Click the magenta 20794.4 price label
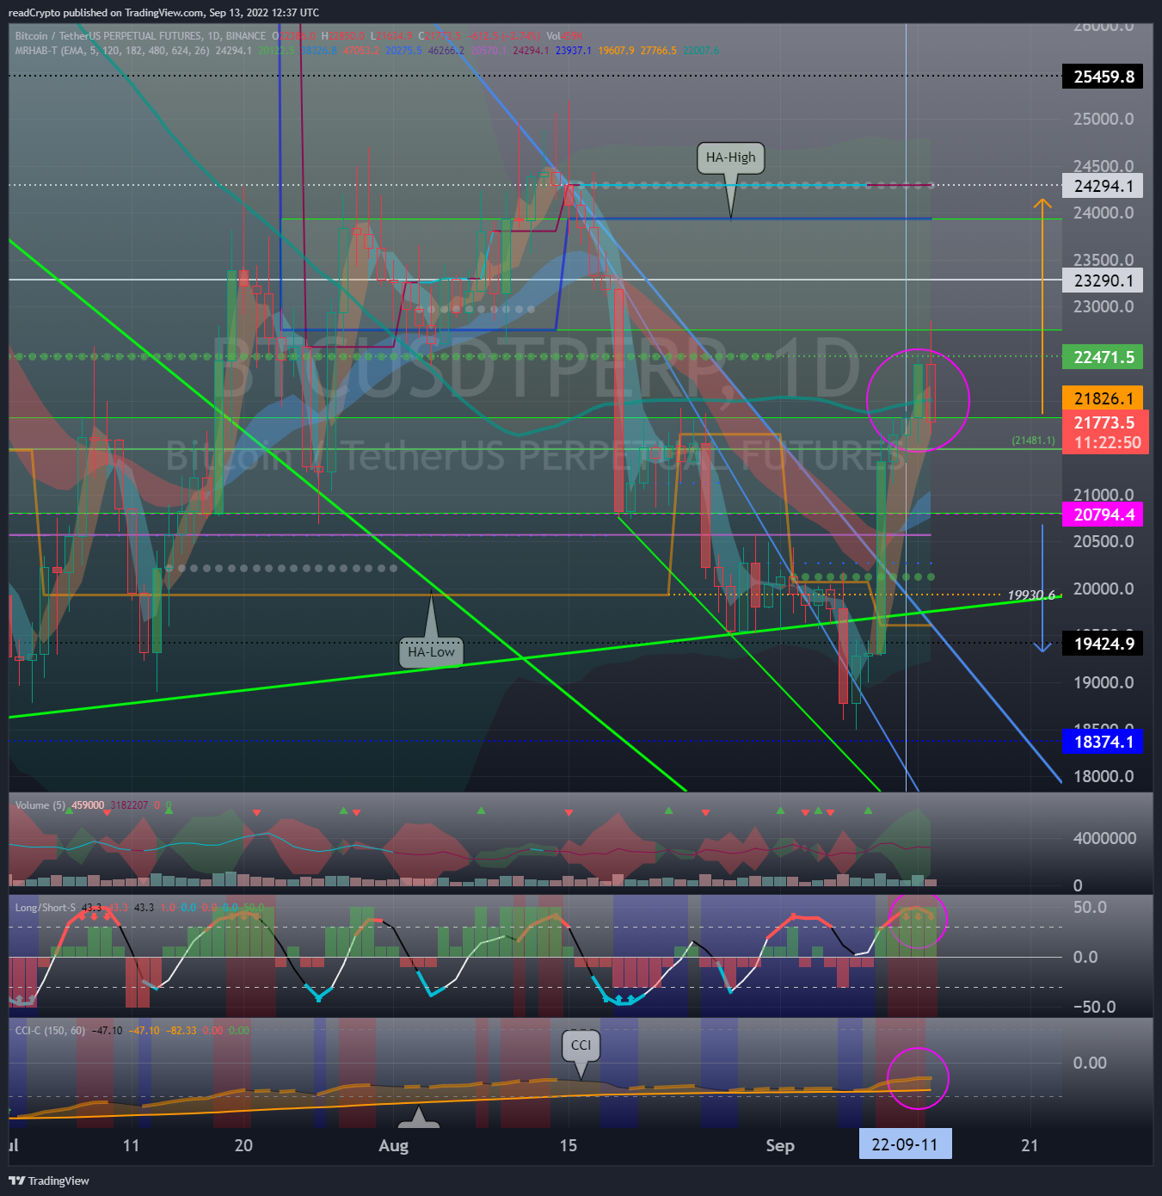Screen dimensions: 1162x1196 [x=1104, y=515]
